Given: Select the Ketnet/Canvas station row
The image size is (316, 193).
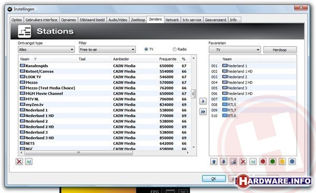Looking at the screenshot, I should [104, 71].
